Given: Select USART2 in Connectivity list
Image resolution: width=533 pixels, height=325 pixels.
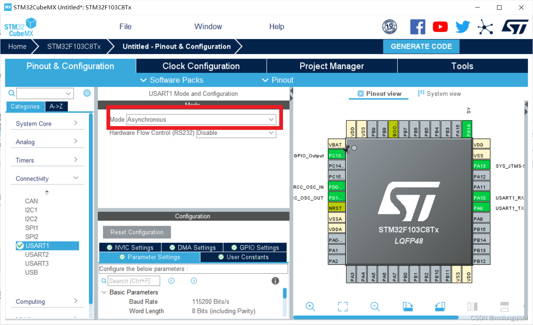Looking at the screenshot, I should [x=37, y=254].
